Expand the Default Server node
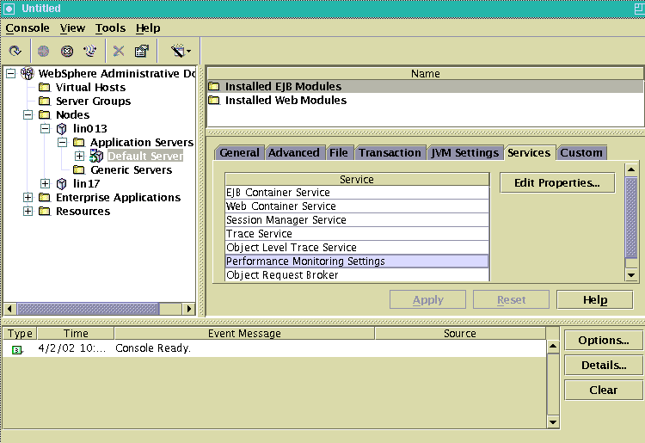The height and width of the screenshot is (443, 645). pyautogui.click(x=79, y=157)
